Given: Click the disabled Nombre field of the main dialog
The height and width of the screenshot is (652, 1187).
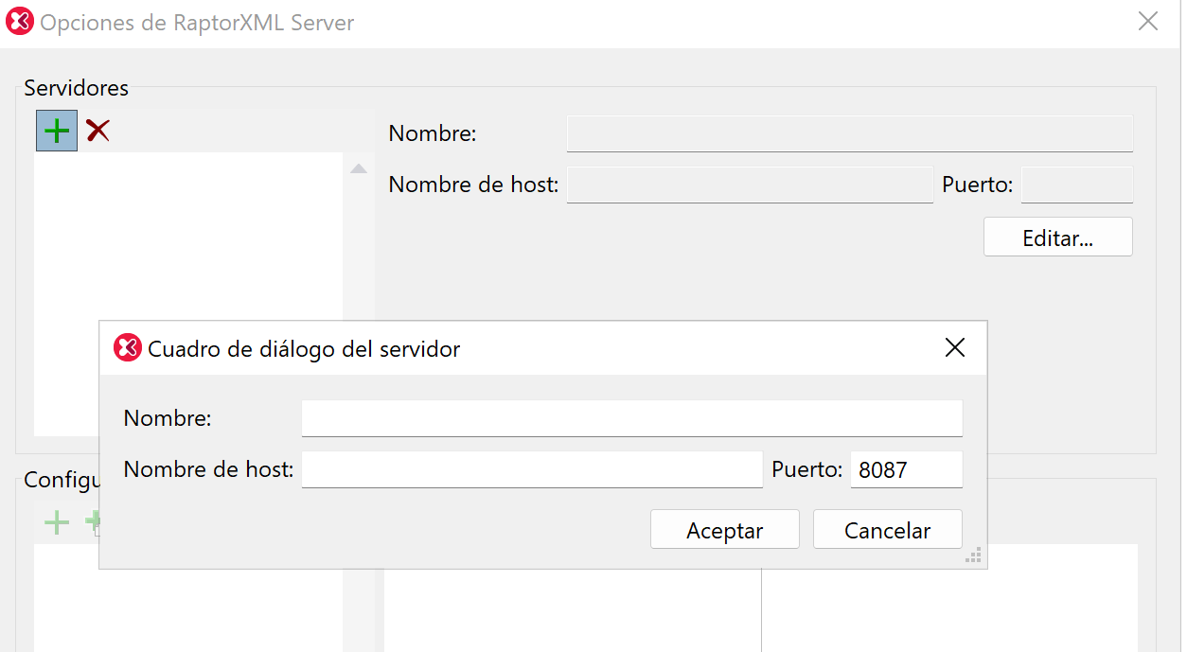Looking at the screenshot, I should click(849, 133).
